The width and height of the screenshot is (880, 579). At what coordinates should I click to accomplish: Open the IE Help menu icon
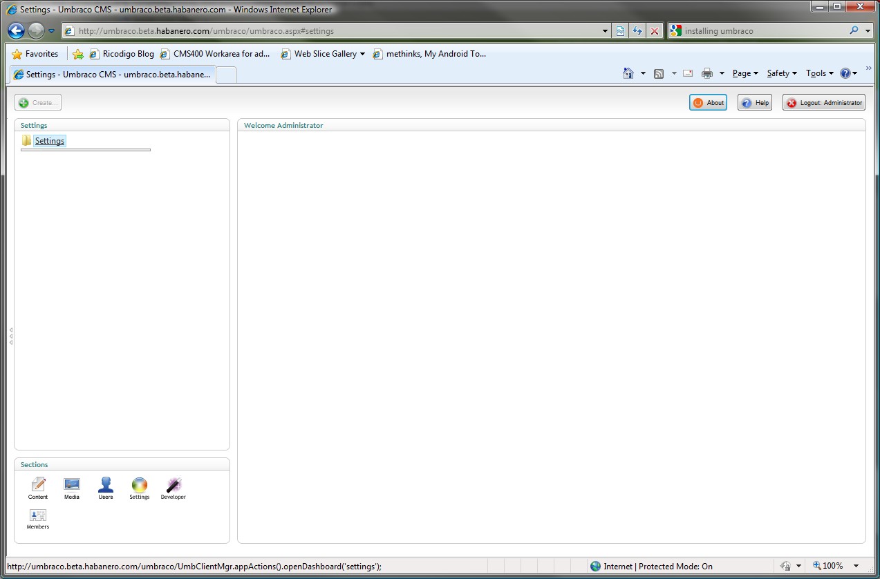[848, 73]
